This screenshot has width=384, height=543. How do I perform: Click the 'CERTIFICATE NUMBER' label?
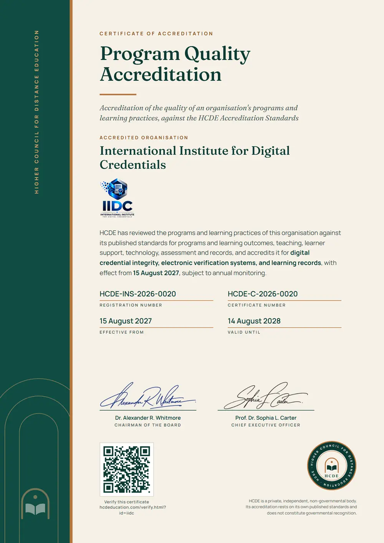coord(257,305)
